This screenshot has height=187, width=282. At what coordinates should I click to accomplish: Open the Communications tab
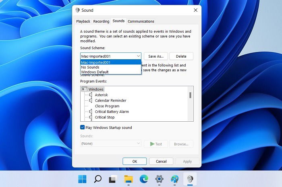141,21
